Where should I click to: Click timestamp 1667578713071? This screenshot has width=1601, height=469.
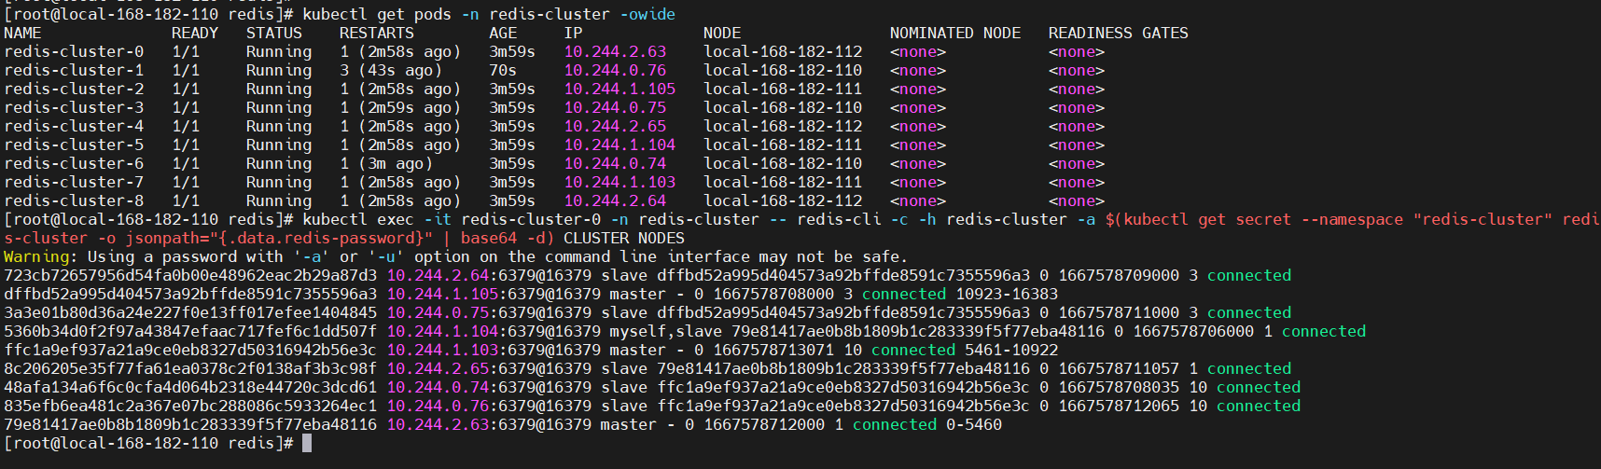pos(773,350)
